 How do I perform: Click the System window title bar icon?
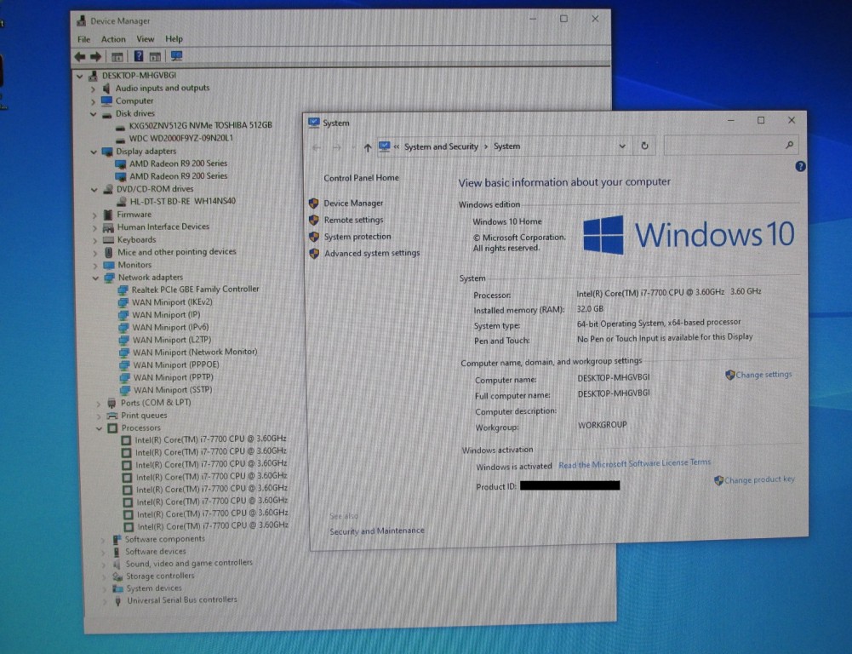click(313, 123)
